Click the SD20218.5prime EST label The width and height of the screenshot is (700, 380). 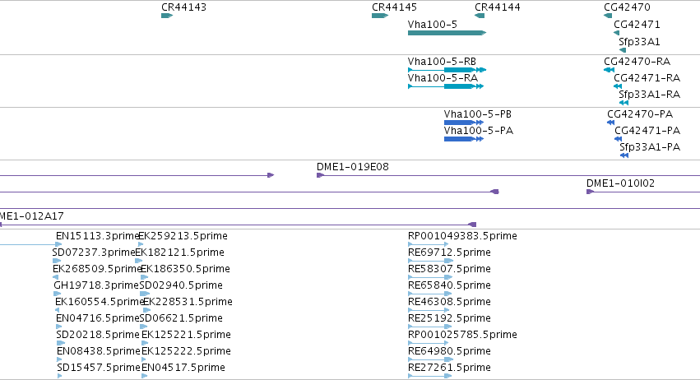click(98, 335)
